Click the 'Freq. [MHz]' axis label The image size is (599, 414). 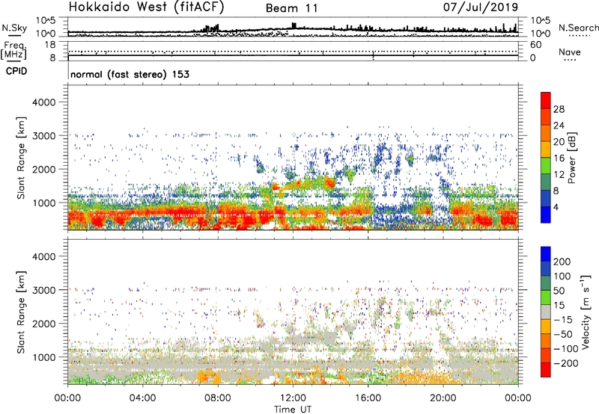(13, 50)
